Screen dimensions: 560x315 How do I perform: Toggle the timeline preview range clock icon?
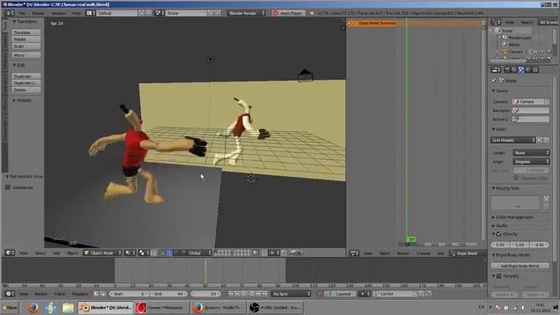pyautogui.click(x=96, y=294)
